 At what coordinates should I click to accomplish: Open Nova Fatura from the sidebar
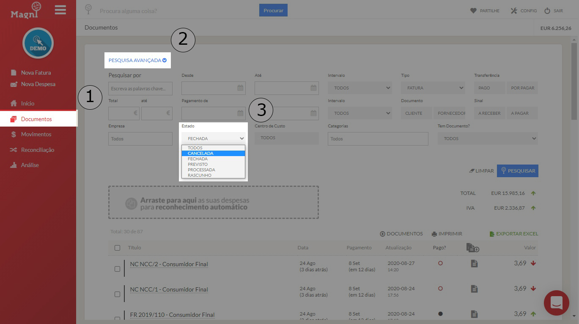(36, 72)
